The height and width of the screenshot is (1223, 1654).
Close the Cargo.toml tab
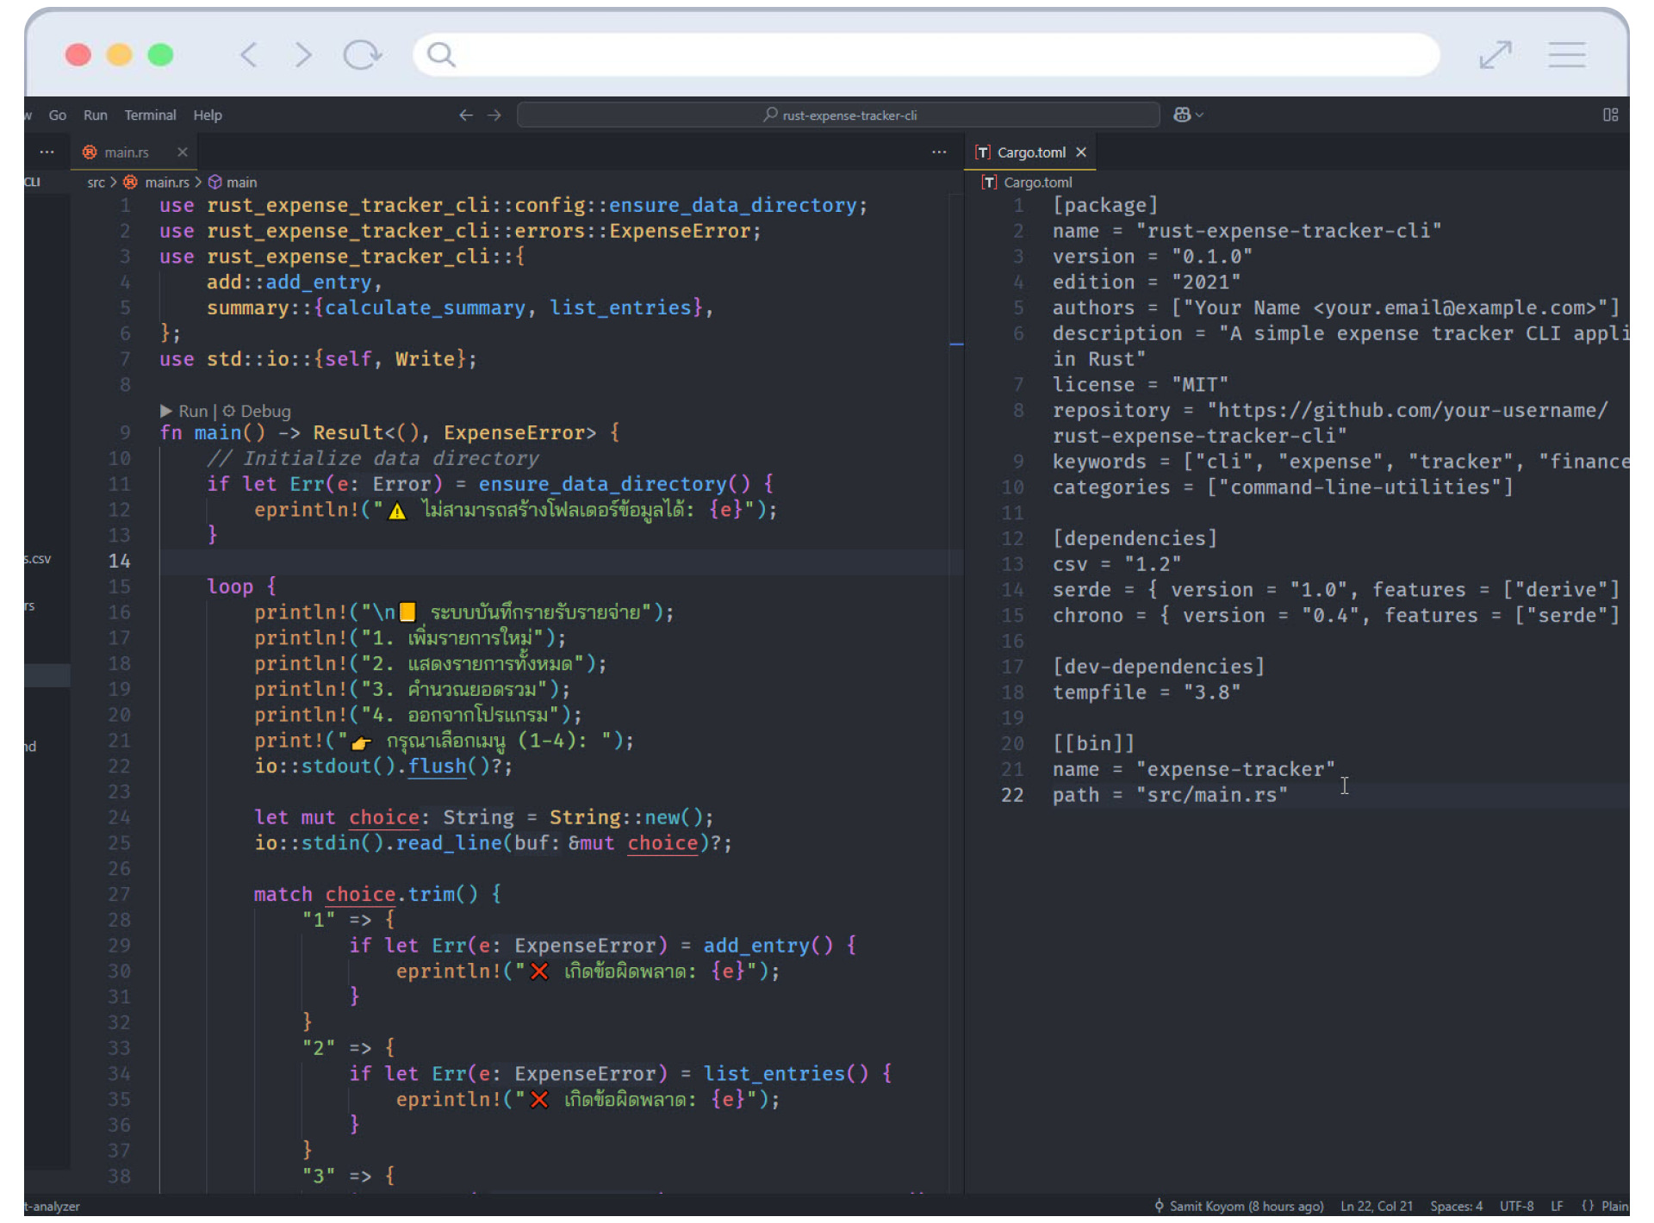click(x=1081, y=152)
